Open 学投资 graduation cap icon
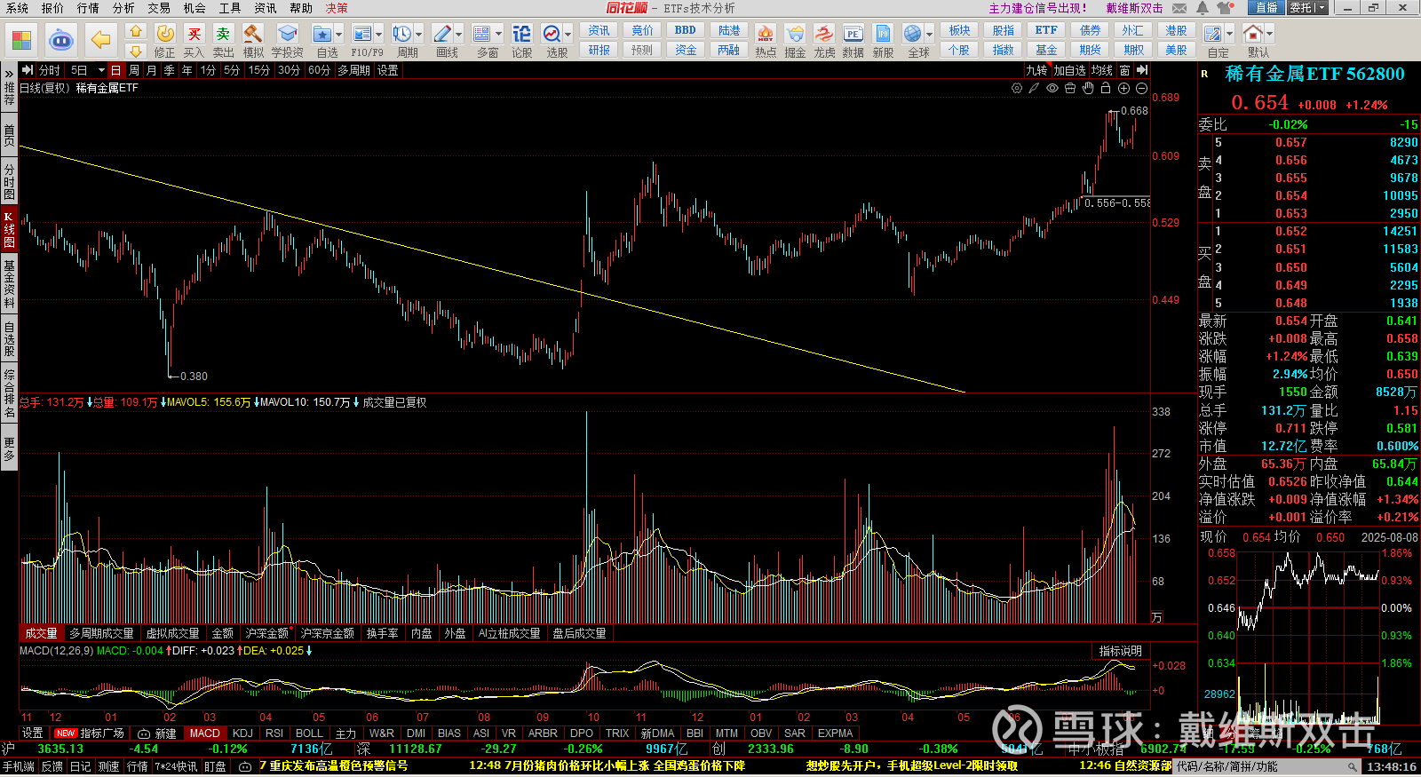The height and width of the screenshot is (777, 1421). tap(287, 40)
